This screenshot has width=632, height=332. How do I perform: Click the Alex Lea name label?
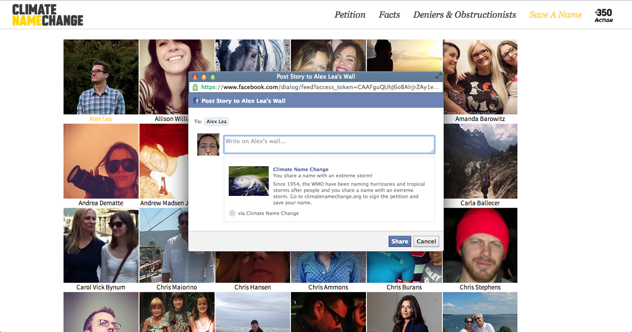coord(100,119)
